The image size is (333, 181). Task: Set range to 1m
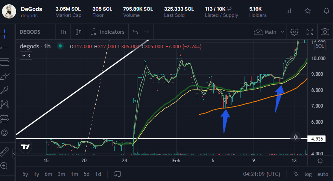pos(74,174)
